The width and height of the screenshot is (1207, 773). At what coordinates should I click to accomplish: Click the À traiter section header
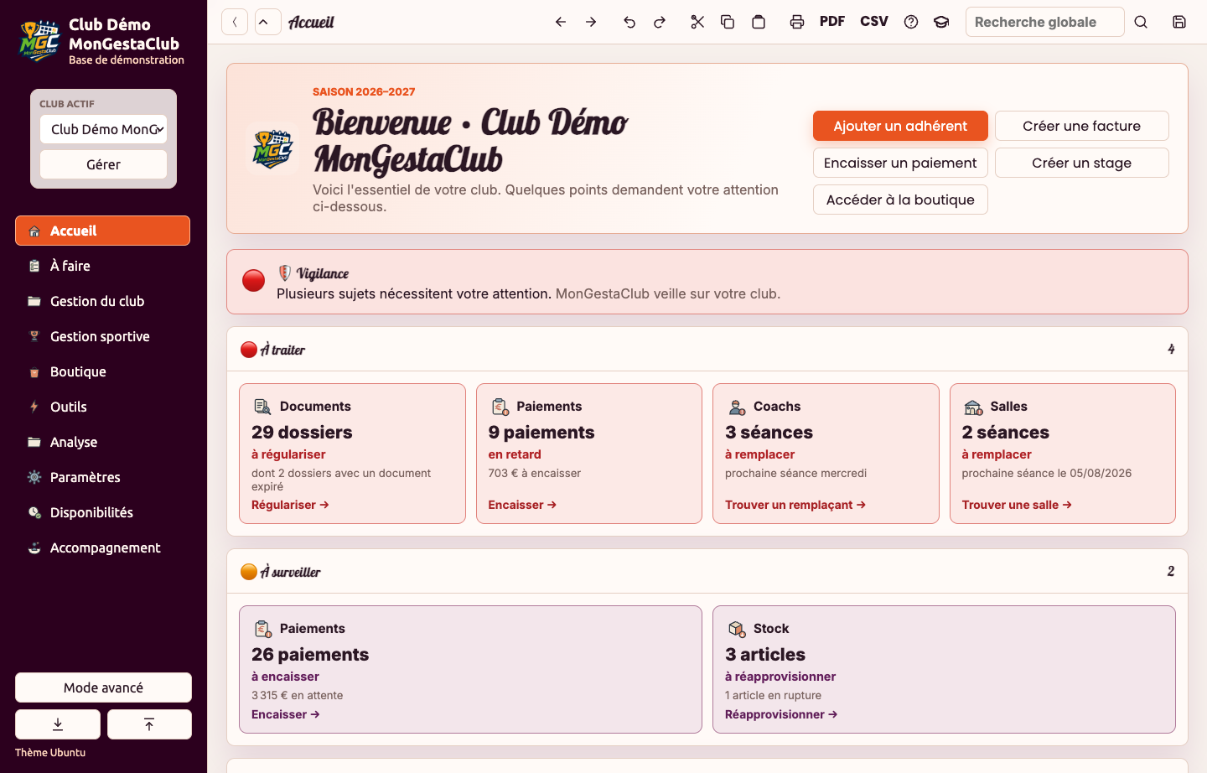[x=707, y=349]
